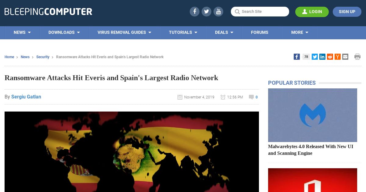The image size is (366, 192).
Task: Click the search magnifier icon
Action: pos(237,12)
